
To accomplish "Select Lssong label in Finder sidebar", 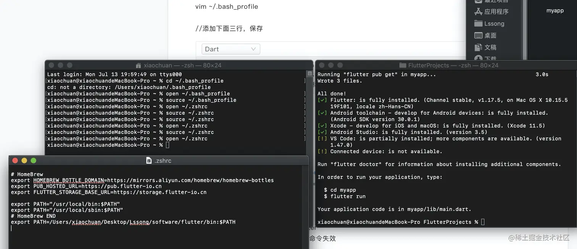I will tap(494, 23).
